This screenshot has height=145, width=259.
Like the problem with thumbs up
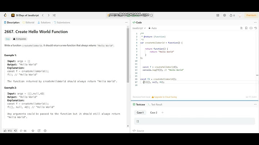coord(8,131)
